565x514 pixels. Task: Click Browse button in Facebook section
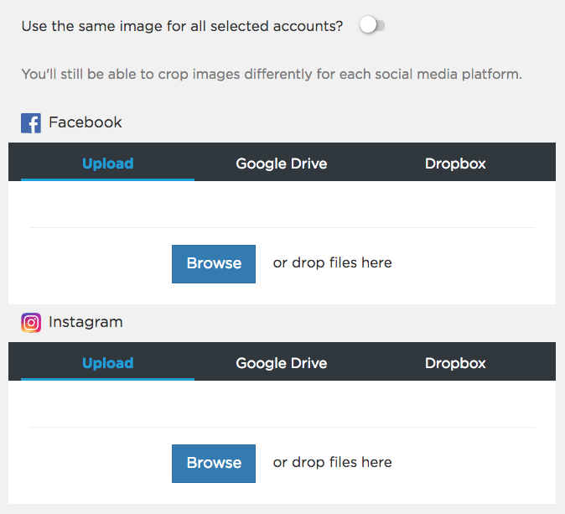point(214,264)
